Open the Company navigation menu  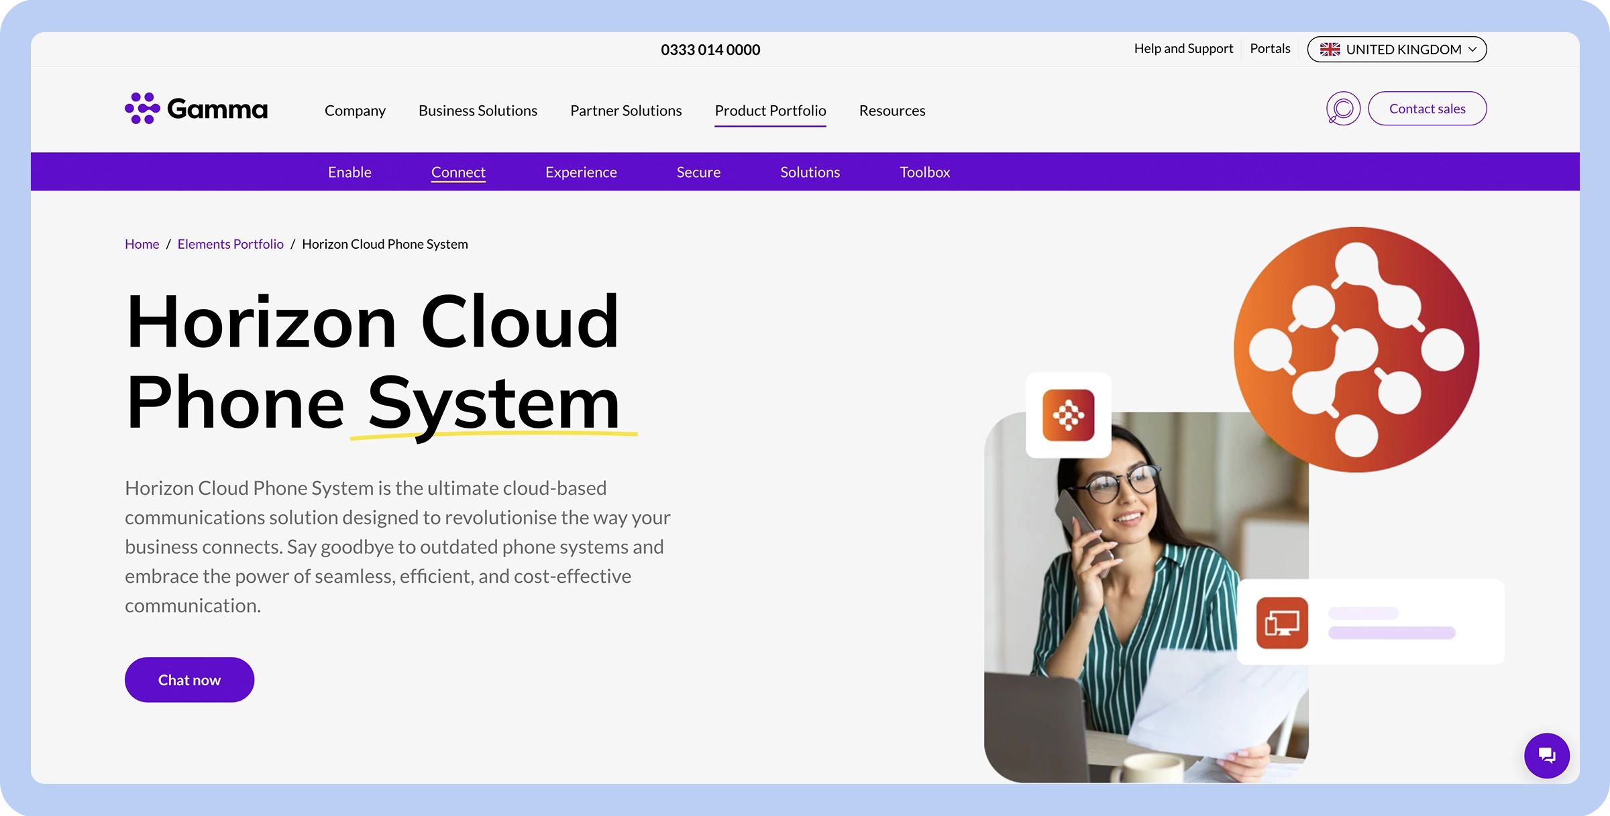355,111
